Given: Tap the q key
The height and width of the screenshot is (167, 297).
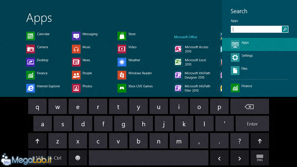Looking at the screenshot, I should click(37, 107).
